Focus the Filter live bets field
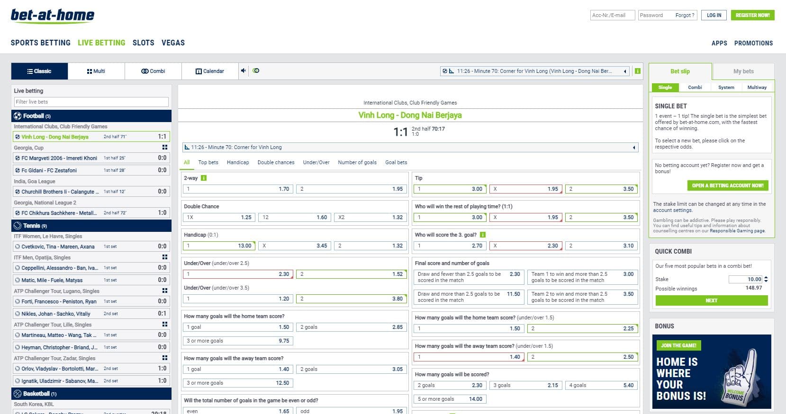Viewport: 786px width, 414px height. (x=91, y=102)
